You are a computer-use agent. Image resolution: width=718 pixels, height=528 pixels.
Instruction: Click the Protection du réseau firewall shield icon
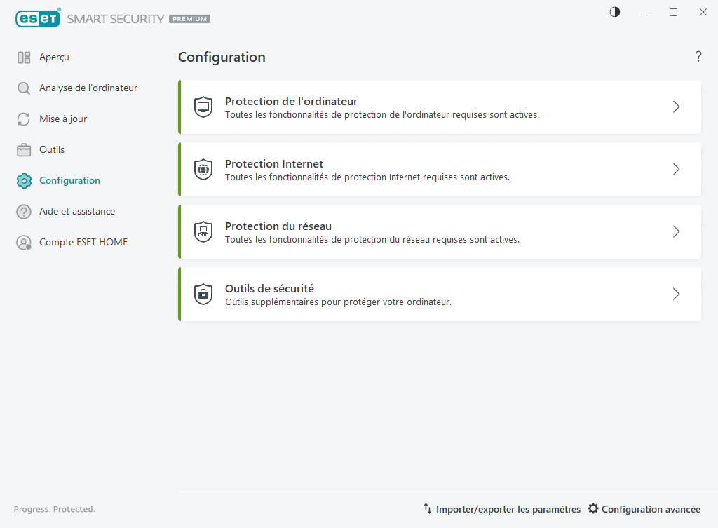pyautogui.click(x=203, y=231)
